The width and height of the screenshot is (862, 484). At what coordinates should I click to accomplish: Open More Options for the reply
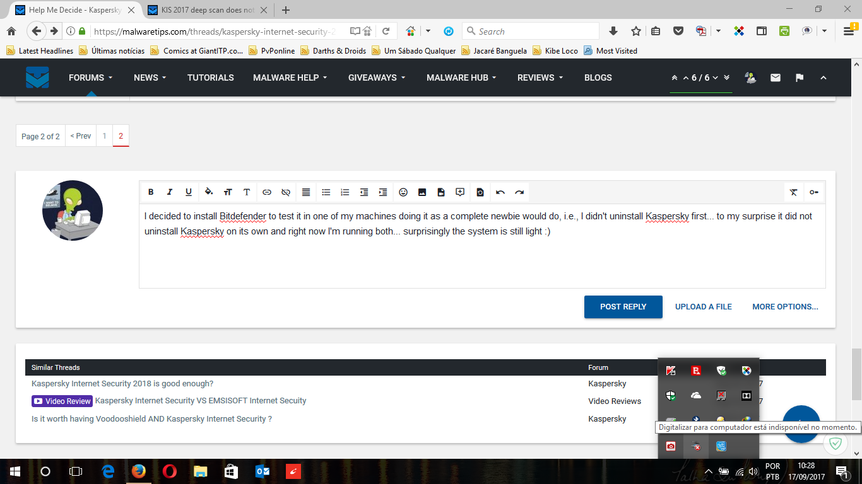coord(785,307)
